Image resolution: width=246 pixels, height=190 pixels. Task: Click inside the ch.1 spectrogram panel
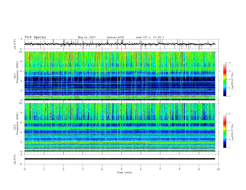pyautogui.click(x=120, y=76)
